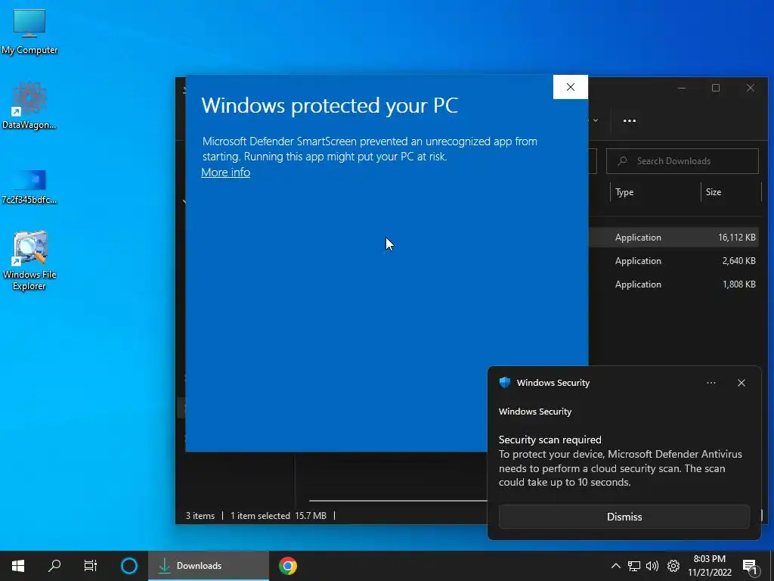Select the 7c2f345bdfc desktop file icon
This screenshot has height=581, width=774.
coord(29,186)
